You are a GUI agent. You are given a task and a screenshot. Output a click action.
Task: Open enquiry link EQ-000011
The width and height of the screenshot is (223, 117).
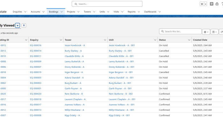coord(36,56)
